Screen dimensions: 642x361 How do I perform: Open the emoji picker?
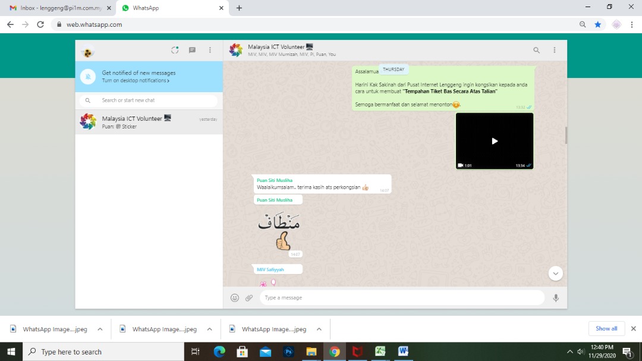click(x=235, y=298)
